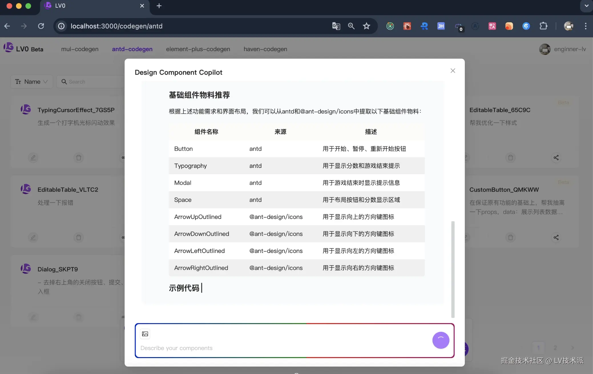The height and width of the screenshot is (374, 593).
Task: Switch to mui-codegen tab
Action: tap(80, 49)
